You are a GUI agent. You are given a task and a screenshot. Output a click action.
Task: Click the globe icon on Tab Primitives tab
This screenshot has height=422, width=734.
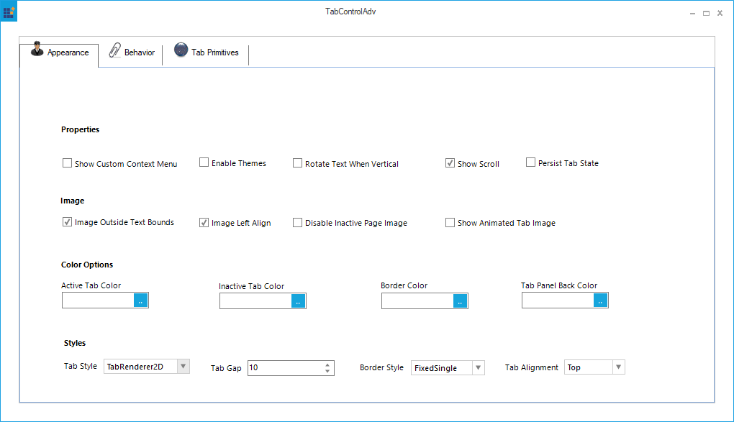click(x=181, y=50)
